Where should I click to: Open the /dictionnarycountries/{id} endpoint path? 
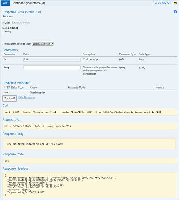click(29, 3)
